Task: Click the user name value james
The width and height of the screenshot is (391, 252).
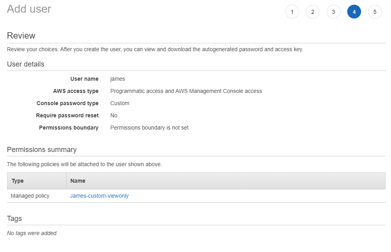Action: pyautogui.click(x=117, y=79)
